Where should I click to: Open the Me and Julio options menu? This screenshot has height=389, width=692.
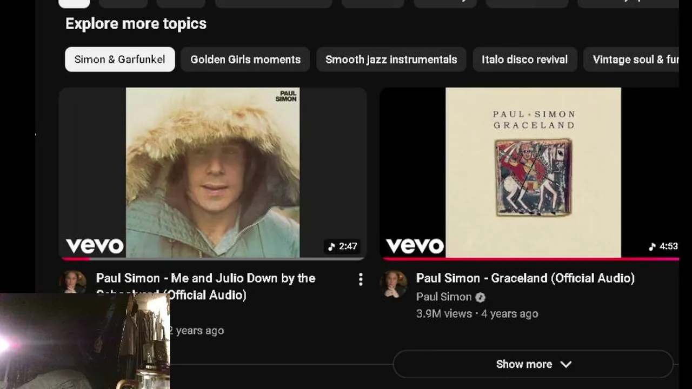click(x=361, y=279)
